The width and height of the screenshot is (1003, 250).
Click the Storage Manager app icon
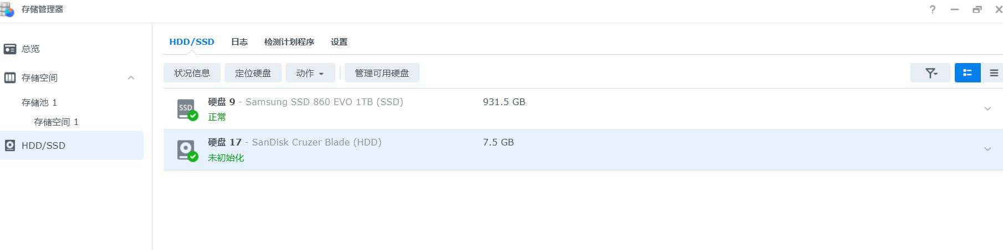pyautogui.click(x=8, y=9)
